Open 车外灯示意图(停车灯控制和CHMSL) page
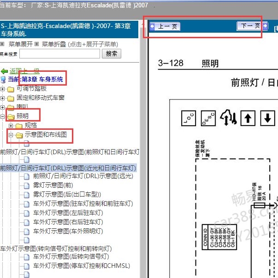Screen dimensions: 278x278 click(x=82, y=266)
